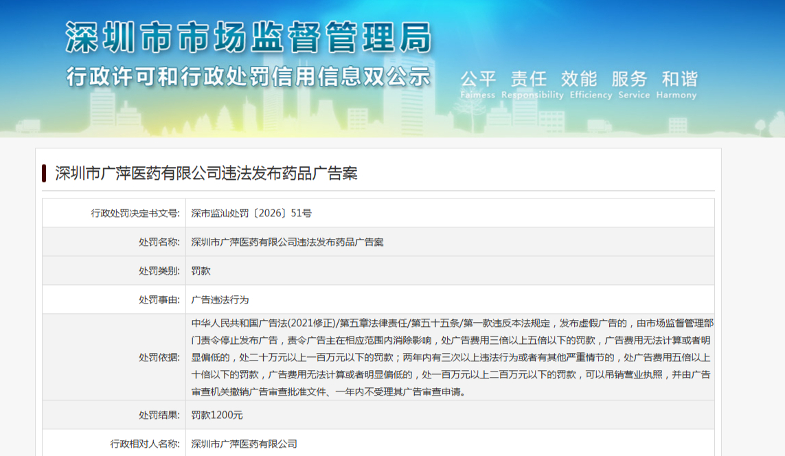Click the 深圳市市场监督管理局 banner title
785x456 pixels.
[x=249, y=38]
